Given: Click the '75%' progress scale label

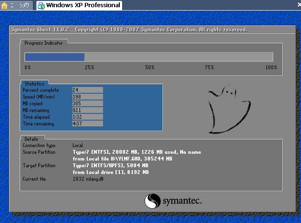Looking at the screenshot, I should pyautogui.click(x=209, y=68).
